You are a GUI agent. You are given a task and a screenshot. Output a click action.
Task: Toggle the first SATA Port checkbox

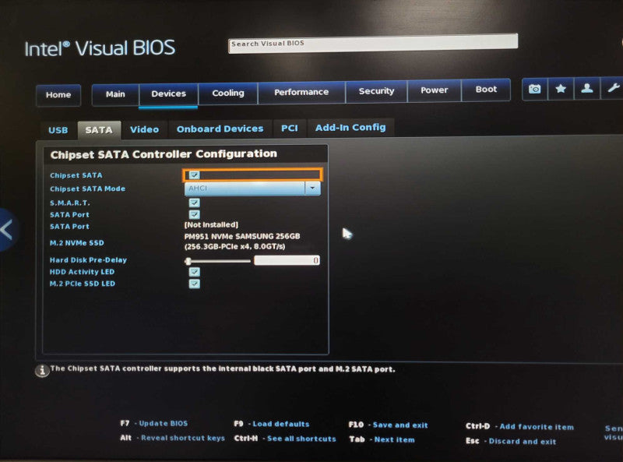pos(194,215)
